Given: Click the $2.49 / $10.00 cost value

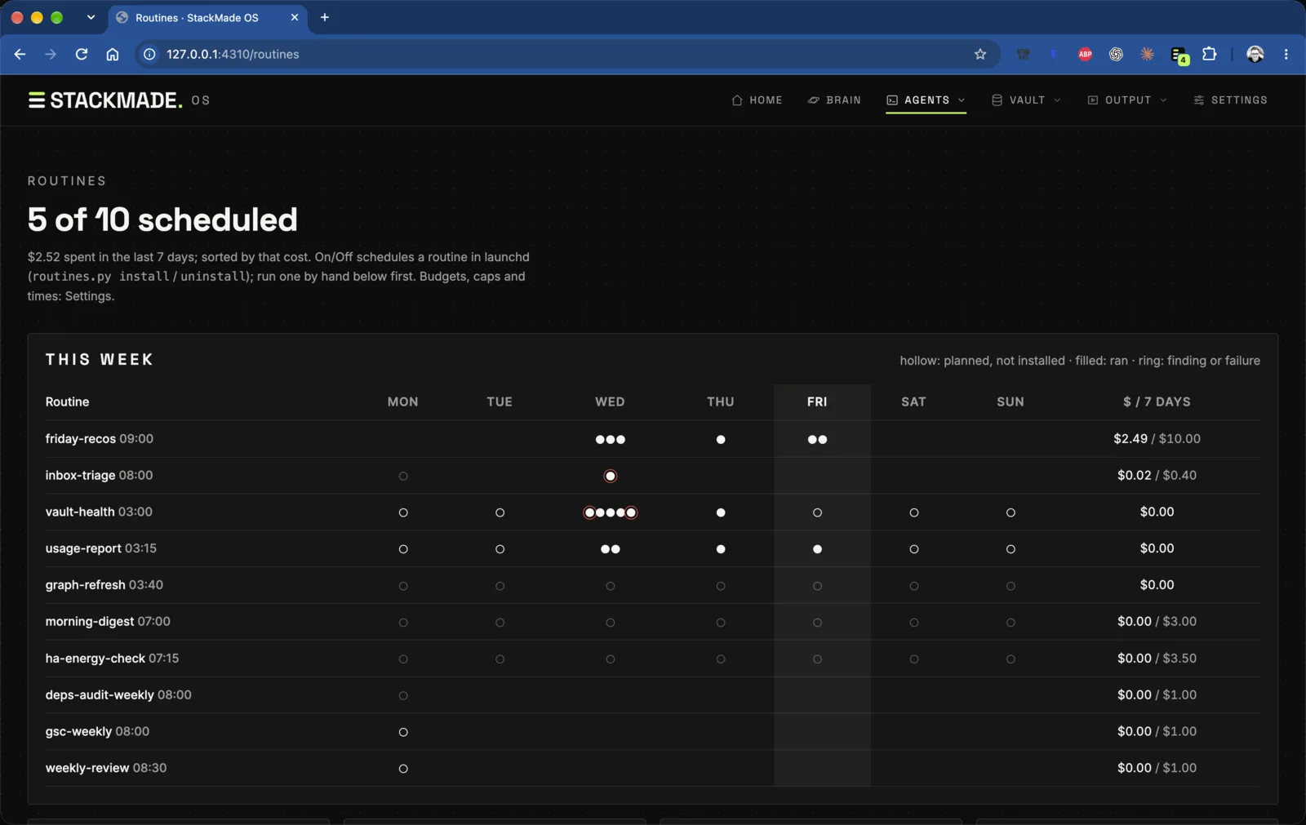Looking at the screenshot, I should pyautogui.click(x=1157, y=439).
